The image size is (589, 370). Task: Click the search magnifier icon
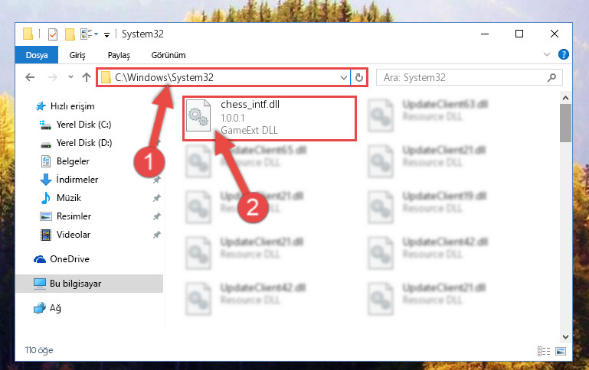551,78
